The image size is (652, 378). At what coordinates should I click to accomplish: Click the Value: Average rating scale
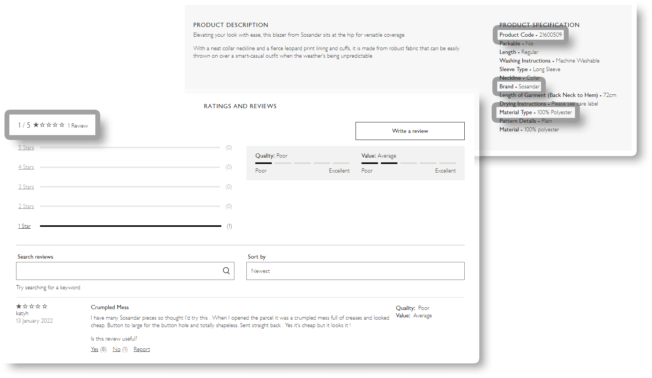(409, 163)
